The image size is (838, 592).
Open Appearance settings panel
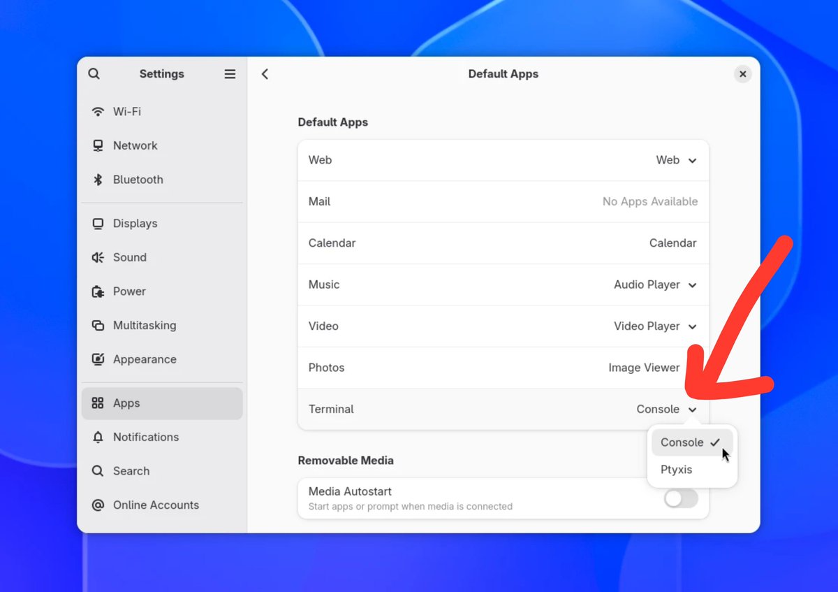pyautogui.click(x=162, y=359)
